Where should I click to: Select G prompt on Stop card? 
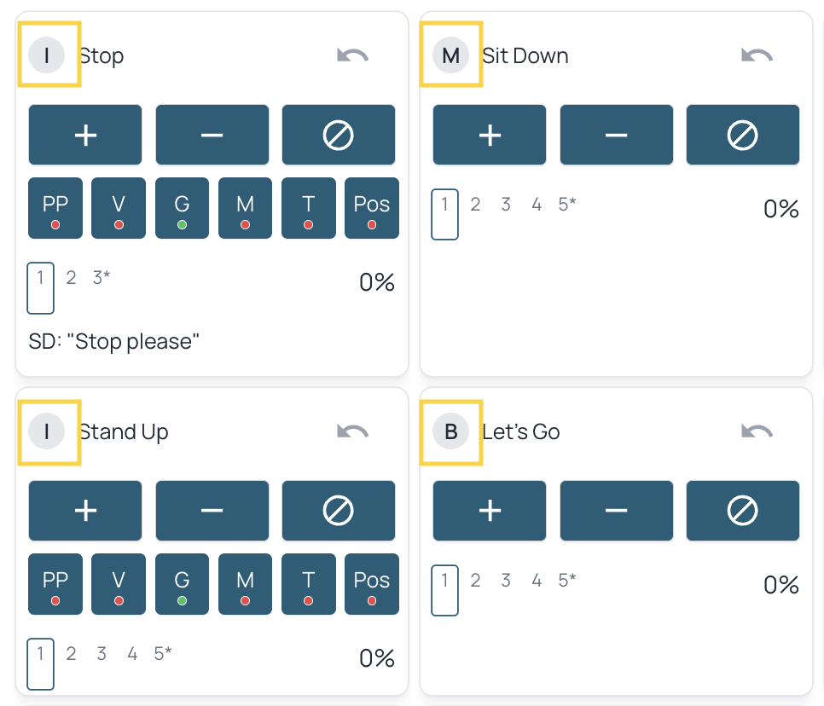(182, 208)
